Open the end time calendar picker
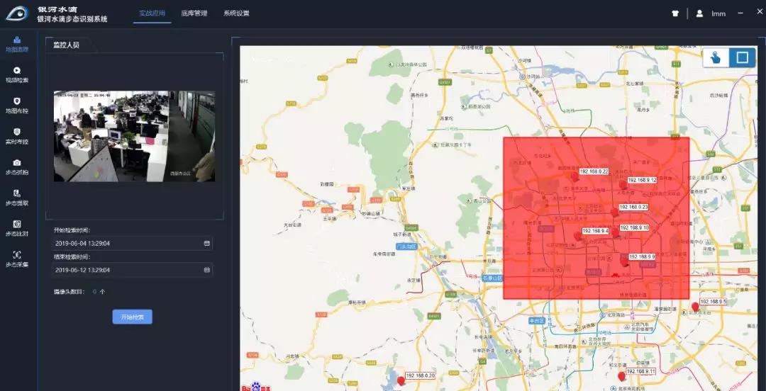This screenshot has height=391, width=766. click(206, 269)
